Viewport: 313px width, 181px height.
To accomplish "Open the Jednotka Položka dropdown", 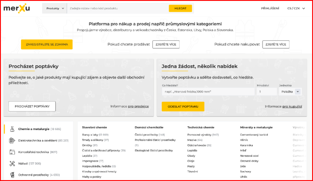I will click(290, 92).
